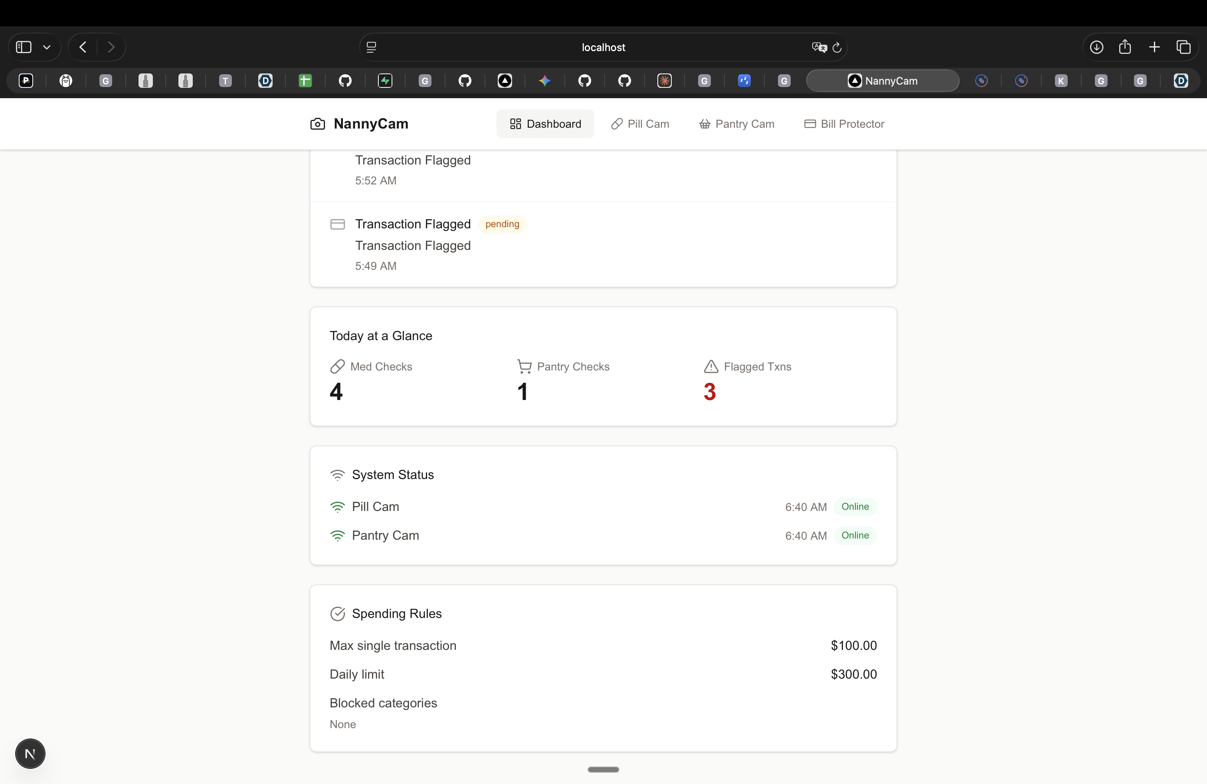Click the pending status badge

502,224
